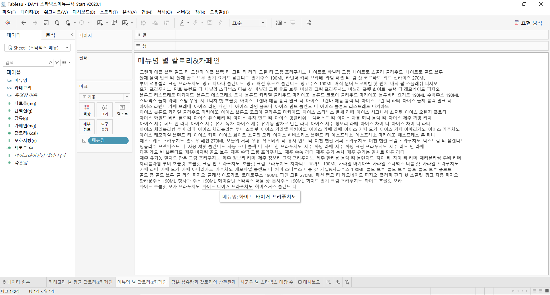This screenshot has height=295, width=550.
Task: Open the 카테고리 별 평균 칼로리&카페인 sheet
Action: [81, 282]
